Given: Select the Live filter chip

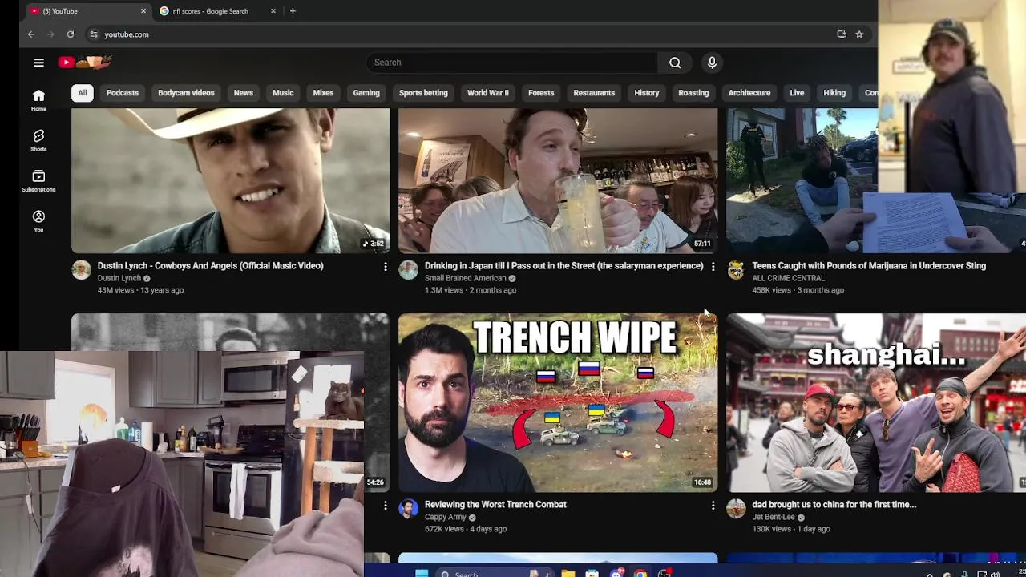Looking at the screenshot, I should pyautogui.click(x=797, y=93).
